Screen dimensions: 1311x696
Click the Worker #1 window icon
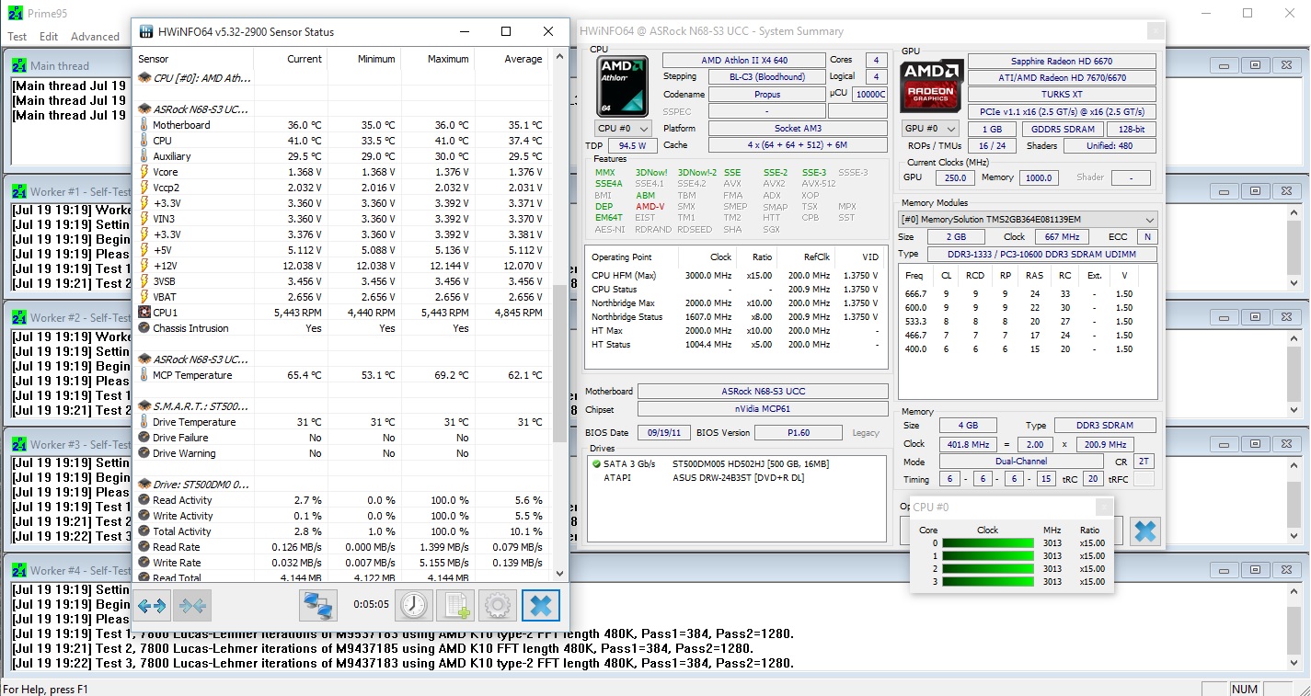click(19, 191)
